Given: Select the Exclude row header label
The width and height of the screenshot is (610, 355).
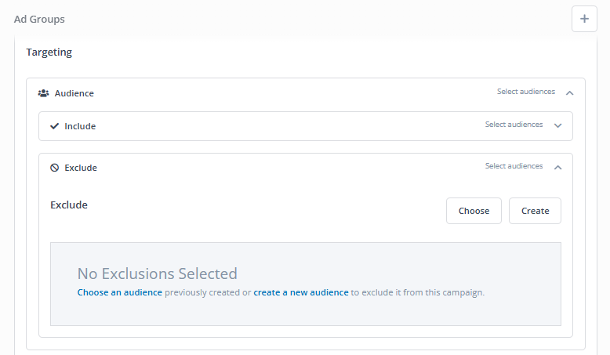Looking at the screenshot, I should point(81,168).
